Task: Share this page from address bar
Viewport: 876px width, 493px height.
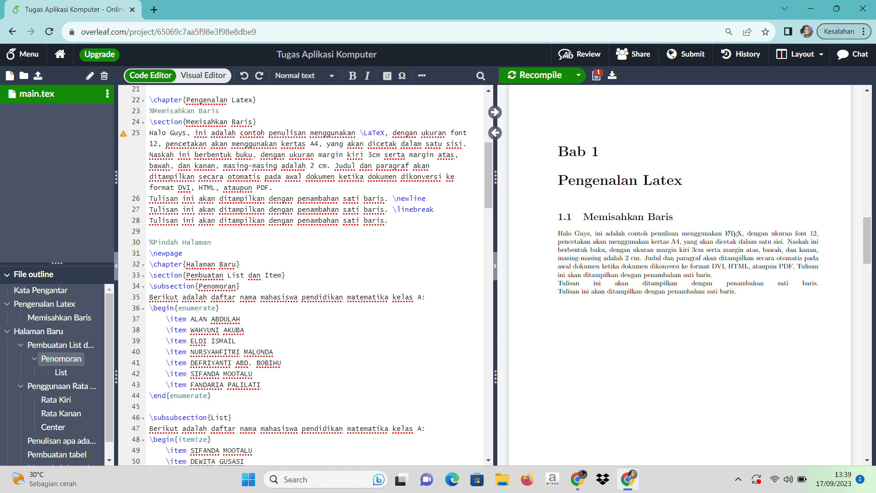Action: (x=747, y=31)
